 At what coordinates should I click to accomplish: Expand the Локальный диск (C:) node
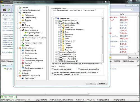pos(56,21)
